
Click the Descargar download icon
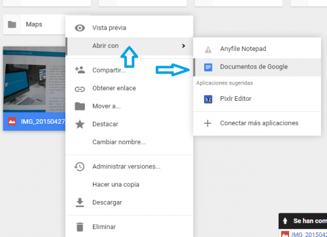80,202
